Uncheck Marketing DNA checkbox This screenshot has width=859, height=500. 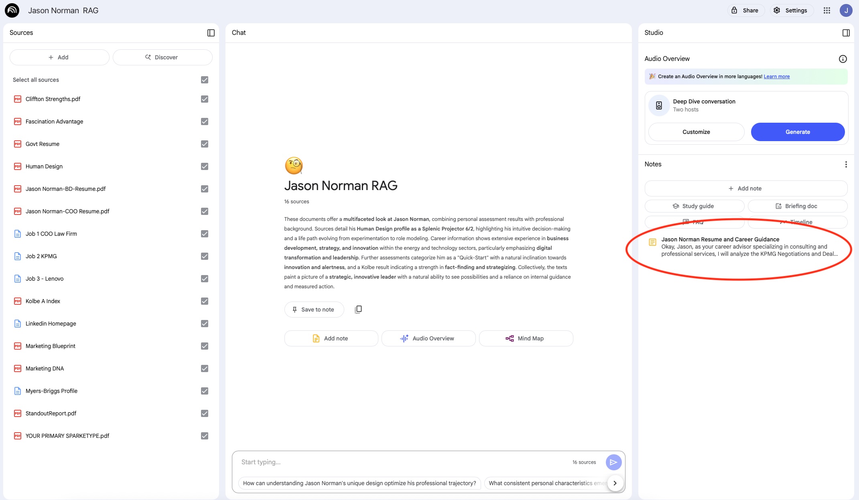click(205, 368)
